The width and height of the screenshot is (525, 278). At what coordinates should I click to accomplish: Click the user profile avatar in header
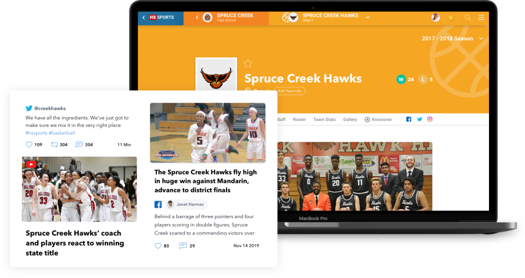pos(435,17)
